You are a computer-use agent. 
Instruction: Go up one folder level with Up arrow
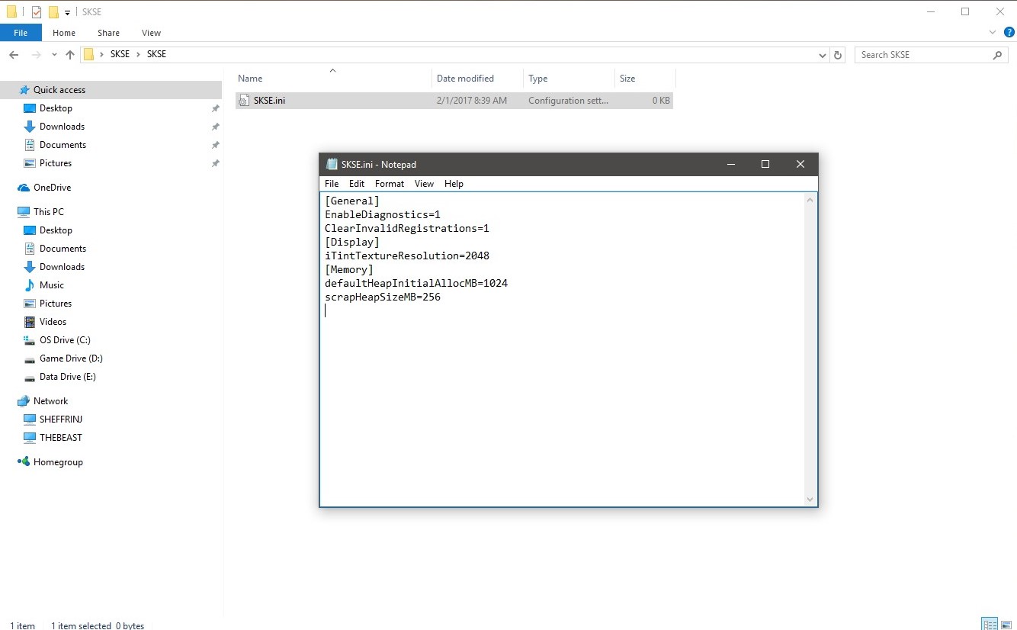(x=70, y=55)
